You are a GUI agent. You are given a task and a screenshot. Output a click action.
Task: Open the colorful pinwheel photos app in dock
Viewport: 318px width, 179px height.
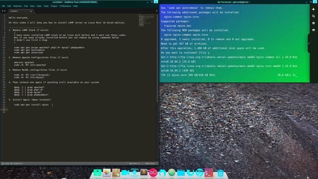pos(107,173)
